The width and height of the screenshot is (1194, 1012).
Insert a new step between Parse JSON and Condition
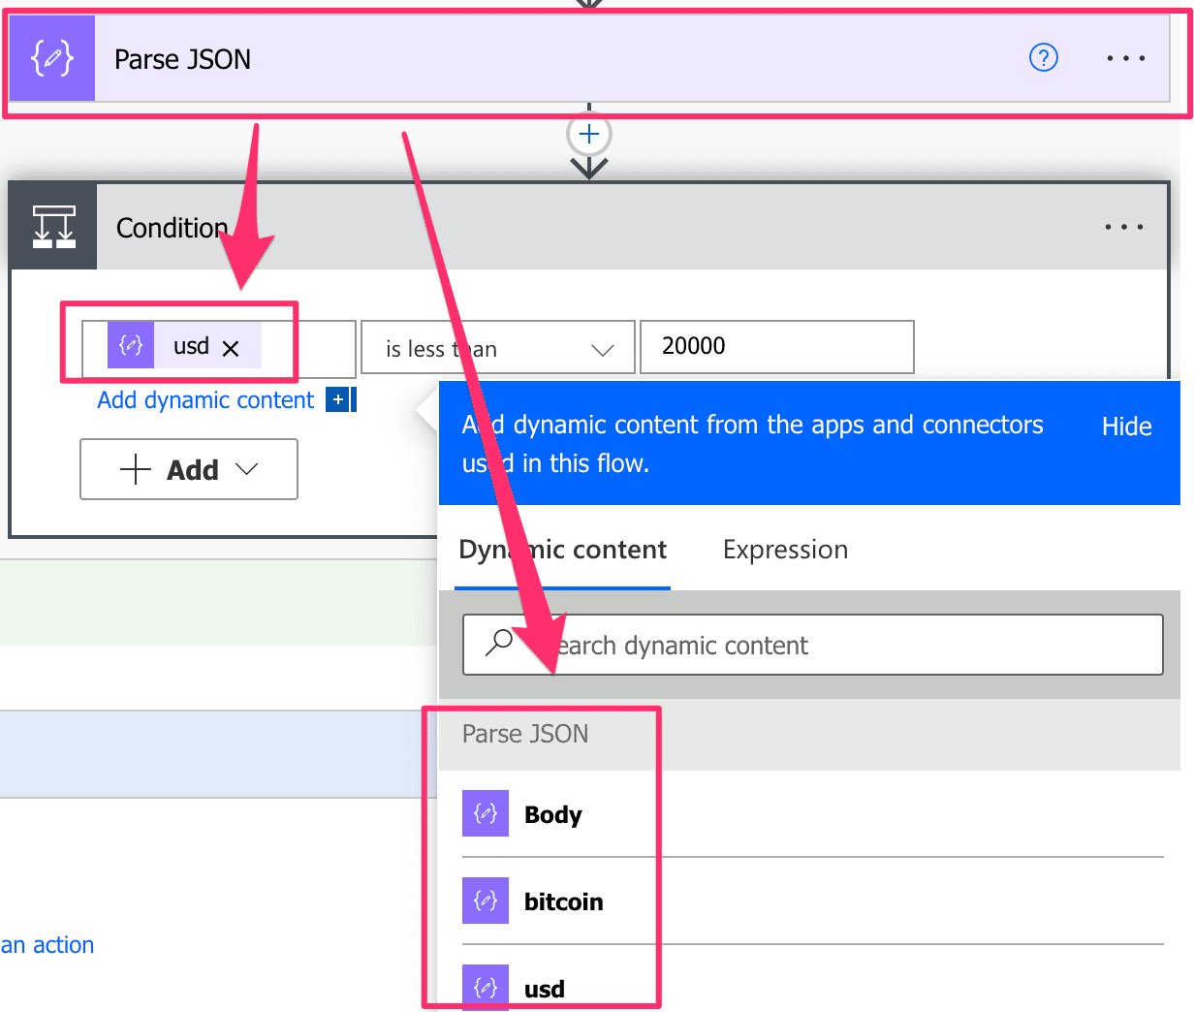coord(588,134)
